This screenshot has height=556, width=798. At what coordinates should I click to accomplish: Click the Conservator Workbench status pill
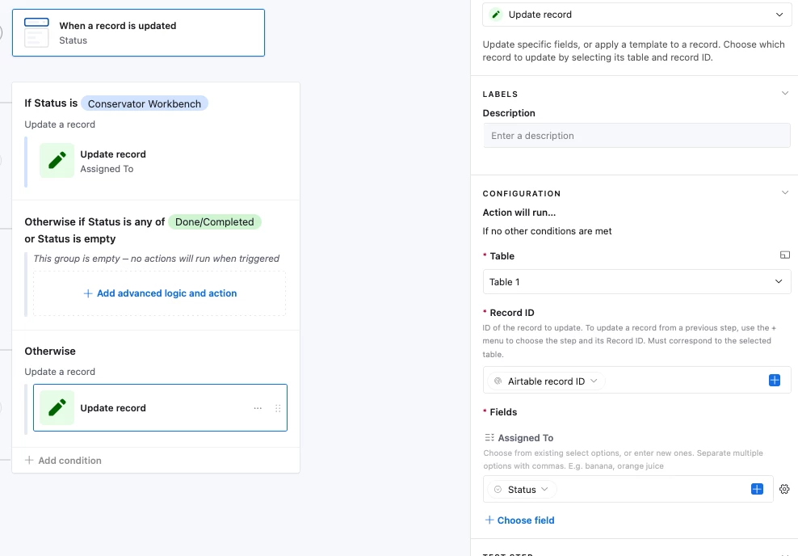pos(145,103)
